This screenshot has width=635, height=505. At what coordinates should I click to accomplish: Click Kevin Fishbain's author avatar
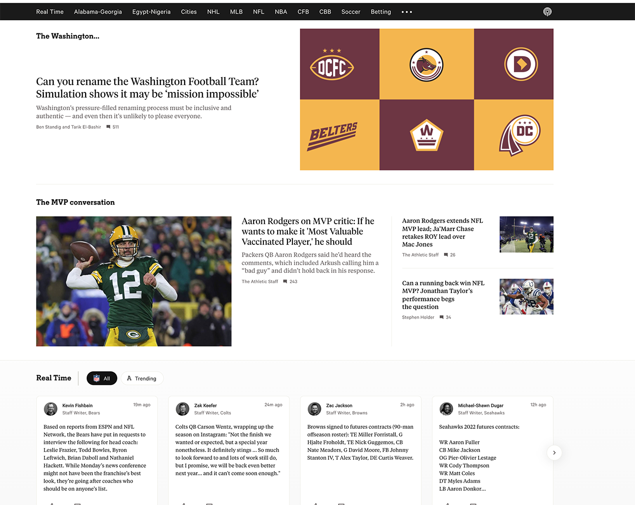[x=51, y=409]
